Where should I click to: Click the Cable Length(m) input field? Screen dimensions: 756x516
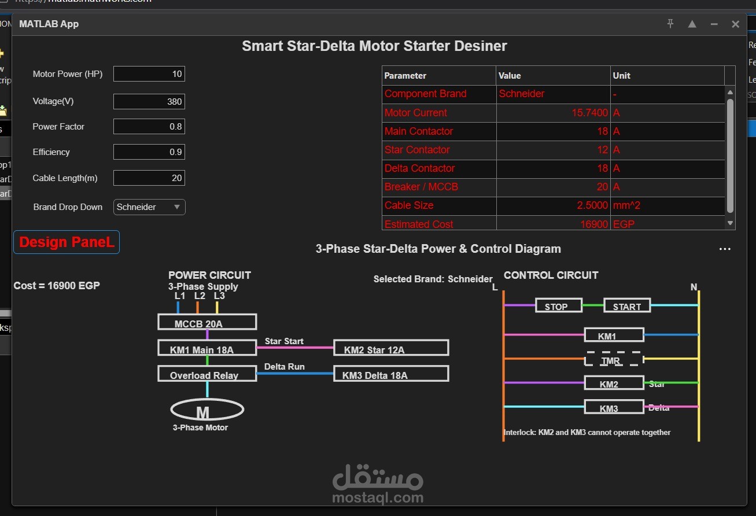pyautogui.click(x=149, y=178)
